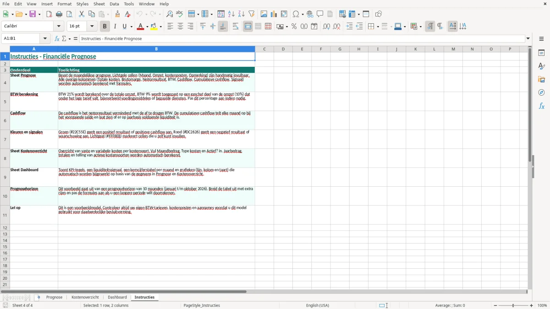
Task: Center text horizontally
Action: [180, 27]
